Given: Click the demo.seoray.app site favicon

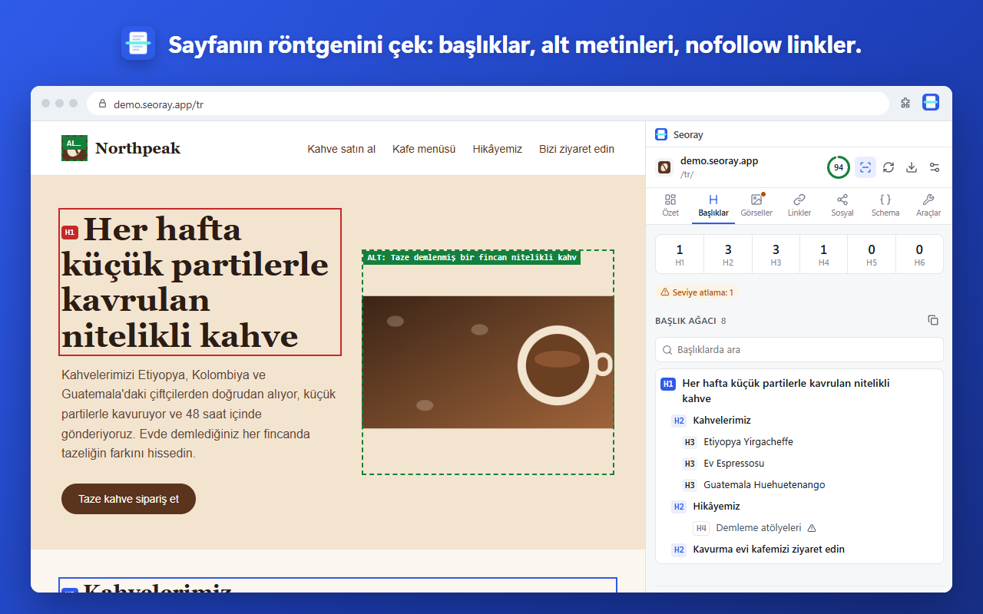Looking at the screenshot, I should 664,167.
